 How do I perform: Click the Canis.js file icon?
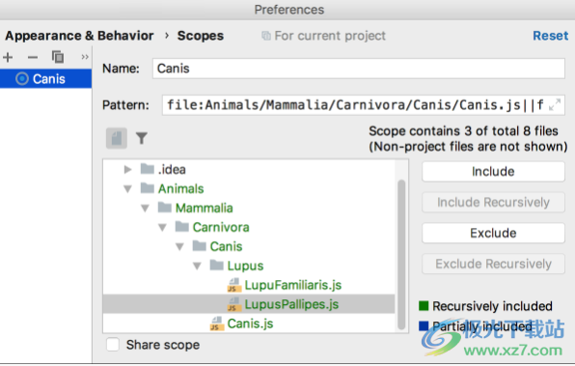pos(217,324)
